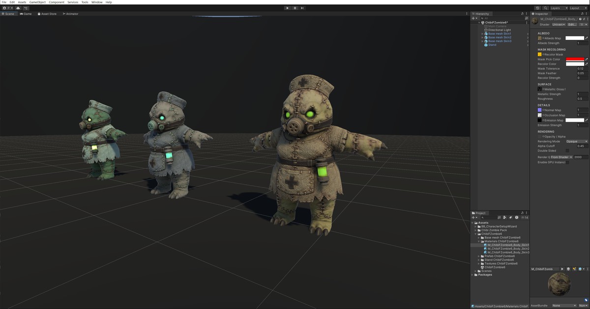The width and height of the screenshot is (590, 309).
Task: Click the yellow Recolor Mask texture slot
Action: 539,54
